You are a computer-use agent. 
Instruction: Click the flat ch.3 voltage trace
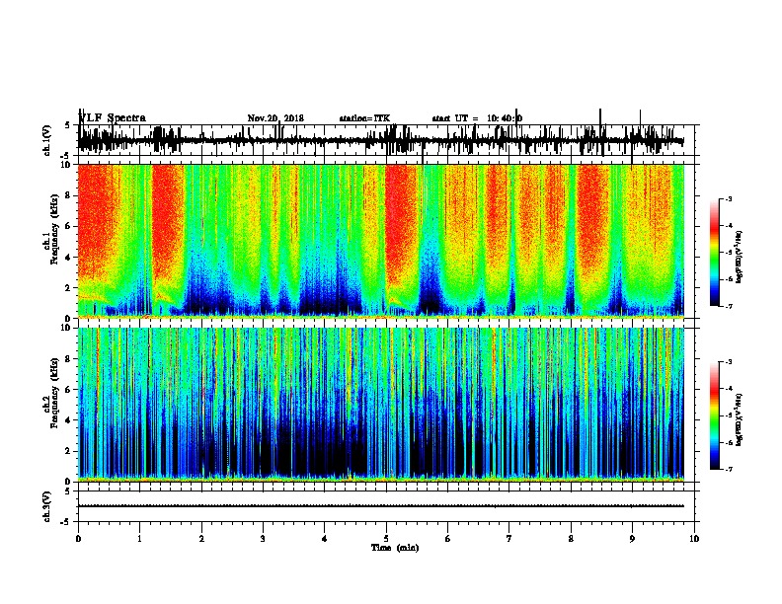pos(381,506)
